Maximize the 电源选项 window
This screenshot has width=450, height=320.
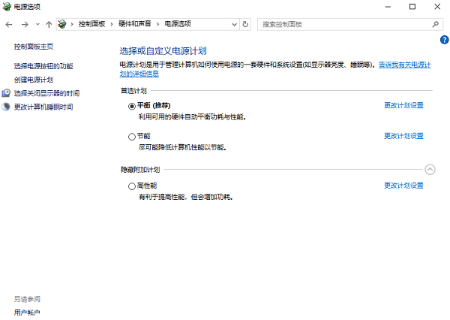[x=412, y=7]
